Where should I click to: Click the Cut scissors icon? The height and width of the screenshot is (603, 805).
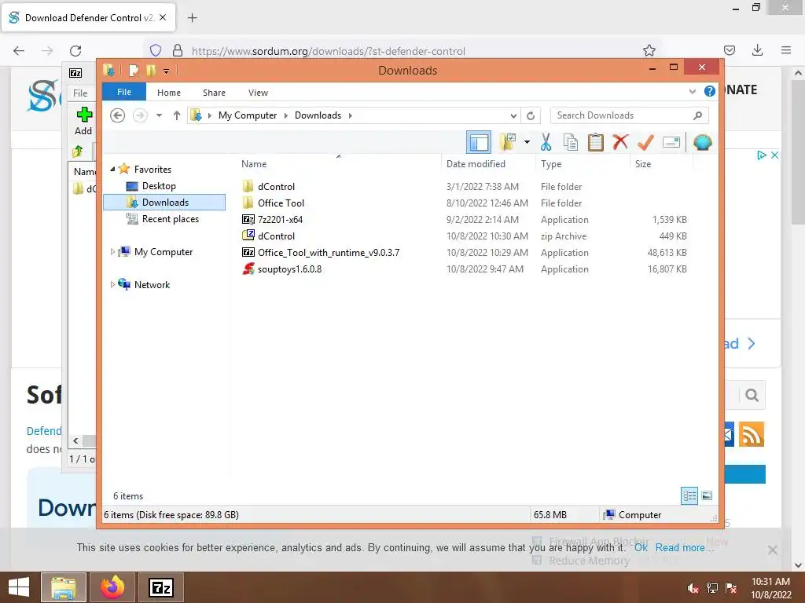546,142
